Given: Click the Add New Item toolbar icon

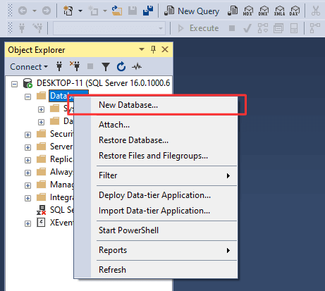Looking at the screenshot, I should tap(93, 11).
